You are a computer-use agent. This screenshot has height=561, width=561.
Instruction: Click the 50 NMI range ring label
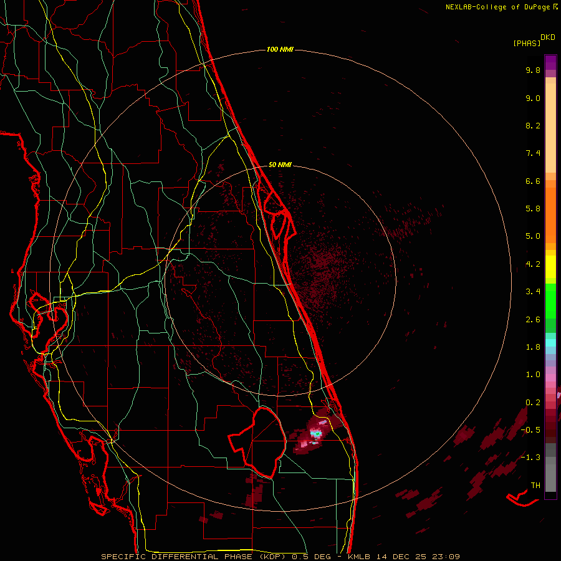pos(280,165)
